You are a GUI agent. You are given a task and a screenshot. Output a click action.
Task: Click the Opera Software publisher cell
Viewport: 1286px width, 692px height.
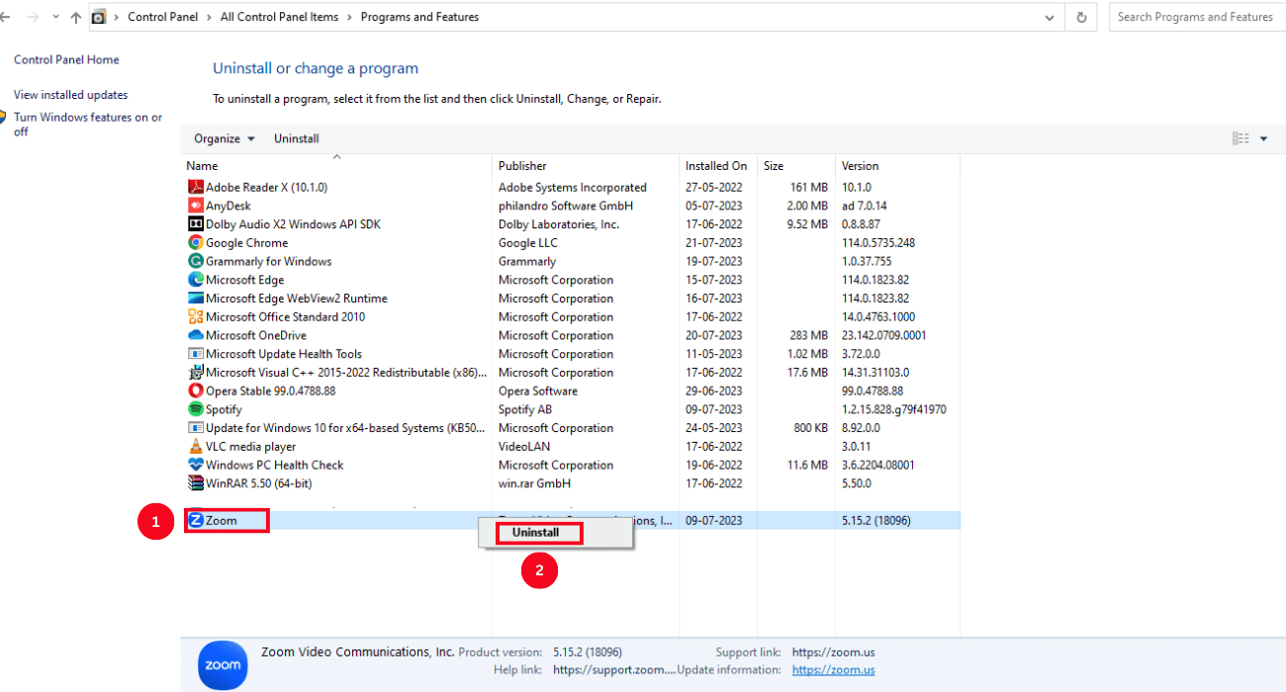click(x=538, y=390)
